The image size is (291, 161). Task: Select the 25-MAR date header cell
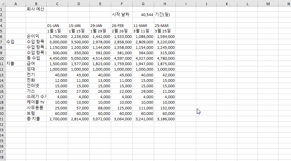point(165,26)
